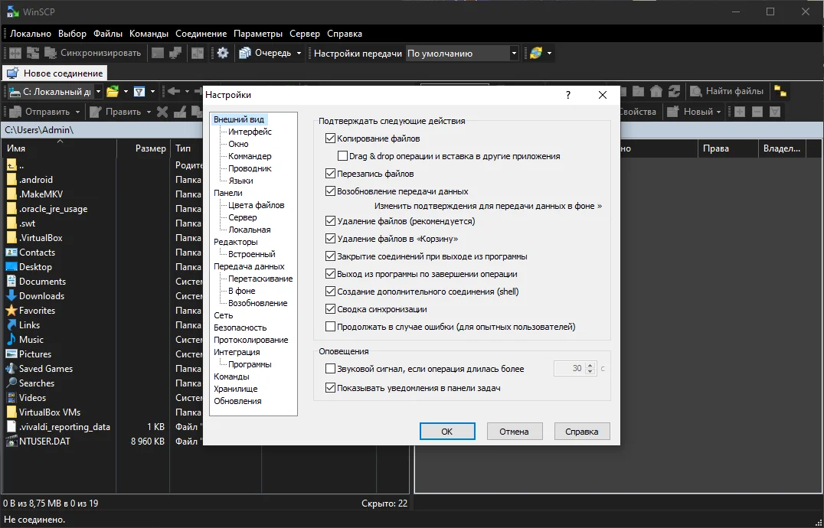Viewport: 824px width, 528px height.
Task: Click the back arrow icon in local panel
Action: coord(173,92)
